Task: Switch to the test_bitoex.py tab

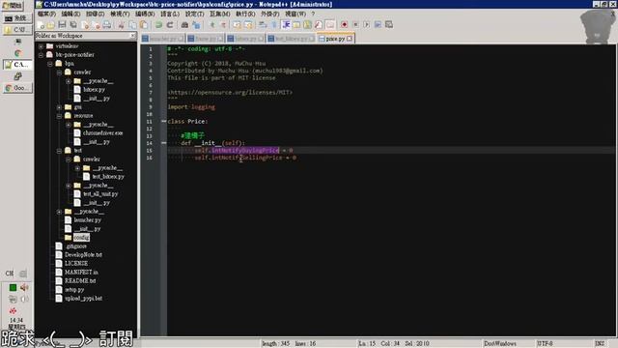Action: point(291,39)
